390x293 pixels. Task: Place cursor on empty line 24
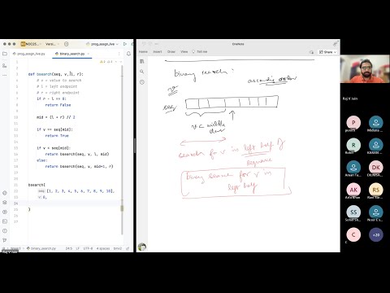click(x=73, y=203)
